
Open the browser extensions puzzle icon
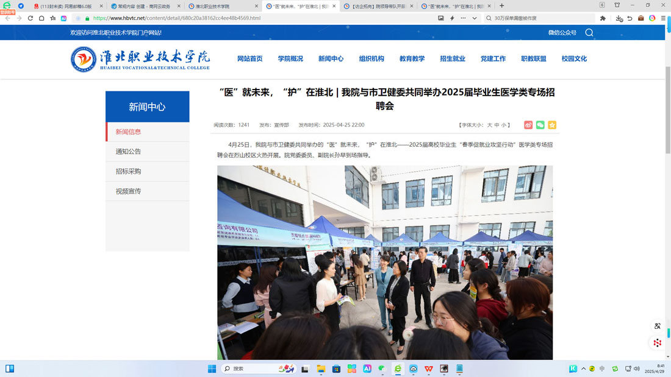603,18
